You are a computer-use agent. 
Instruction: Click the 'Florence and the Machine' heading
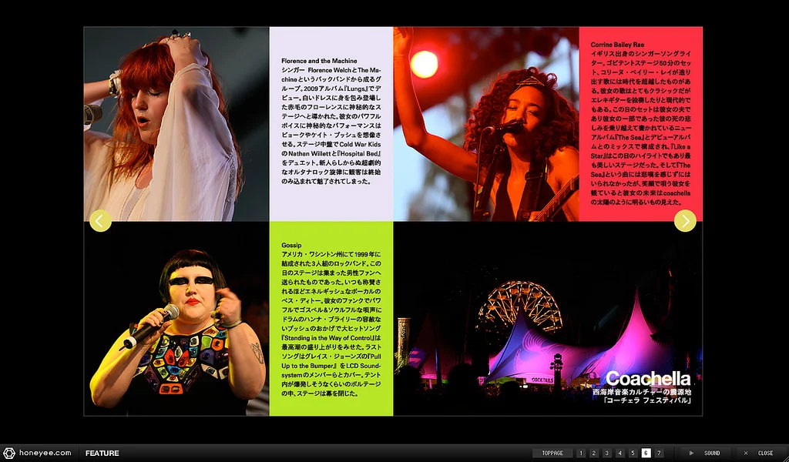click(319, 61)
